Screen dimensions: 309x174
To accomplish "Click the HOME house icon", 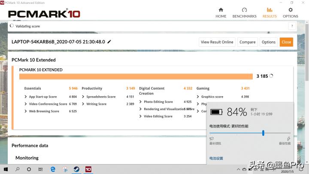I will pos(221,10).
